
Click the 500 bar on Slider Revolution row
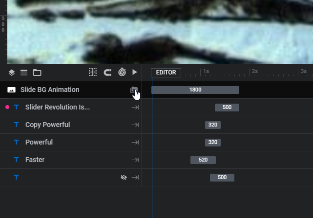tap(227, 108)
